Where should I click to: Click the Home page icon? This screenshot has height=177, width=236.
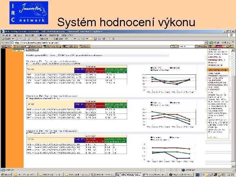coord(33,39)
